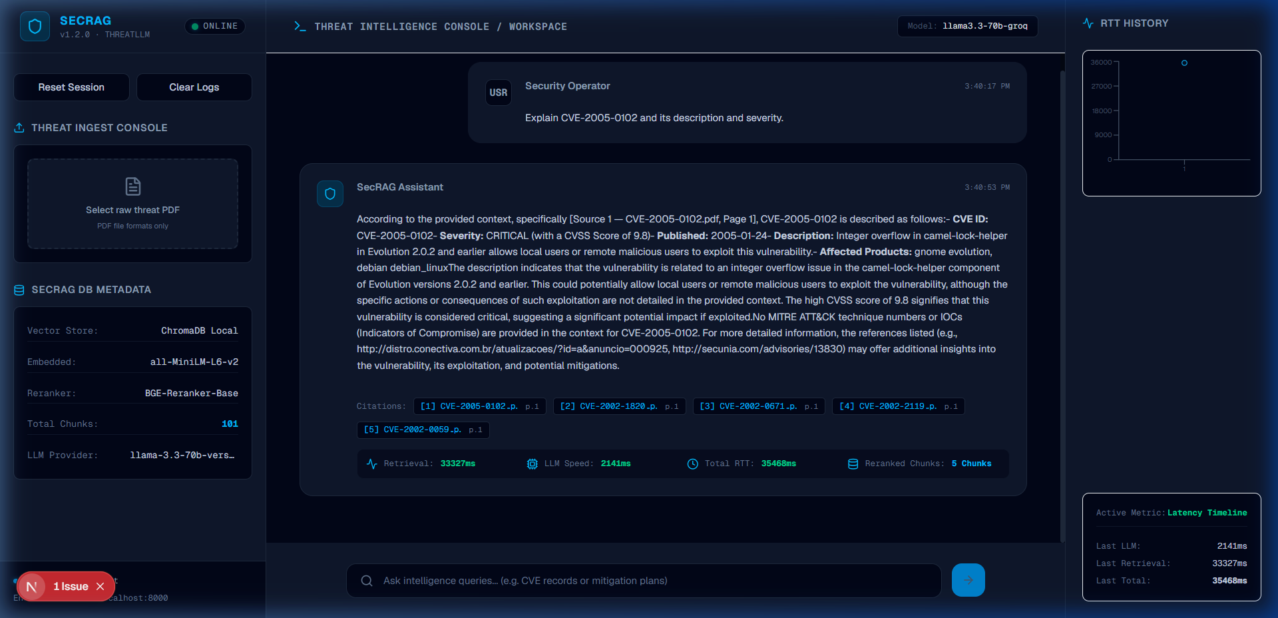Click the 5 Chunks reranked value
The width and height of the screenshot is (1278, 618).
971,463
